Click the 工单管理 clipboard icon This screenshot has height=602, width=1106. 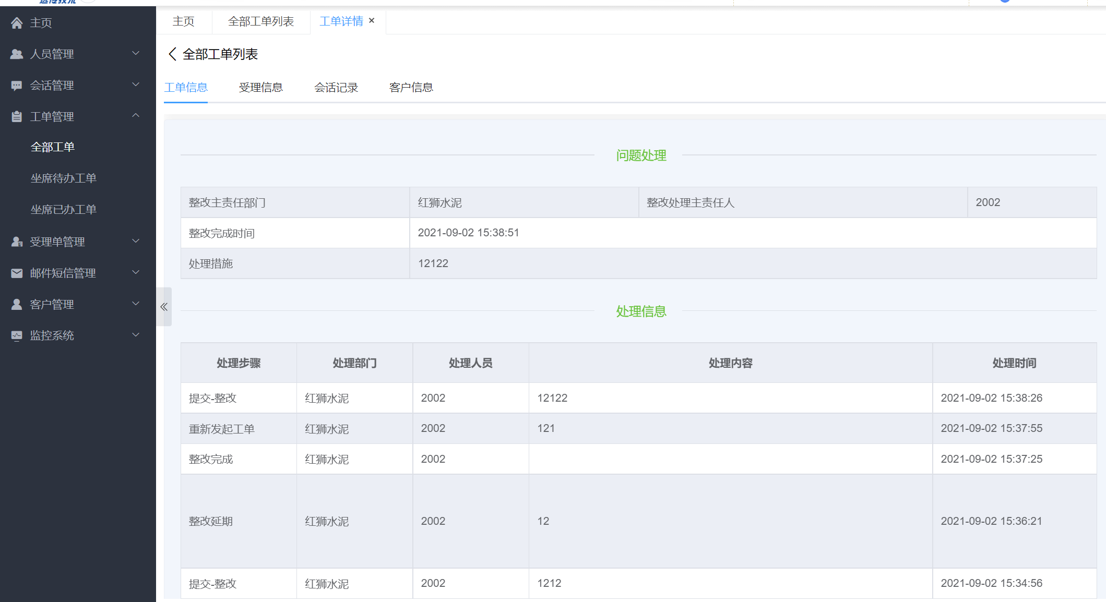pyautogui.click(x=17, y=117)
